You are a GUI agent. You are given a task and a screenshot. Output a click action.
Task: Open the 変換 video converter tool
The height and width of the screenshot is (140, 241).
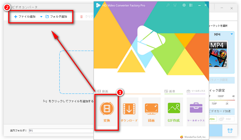pos(107,112)
